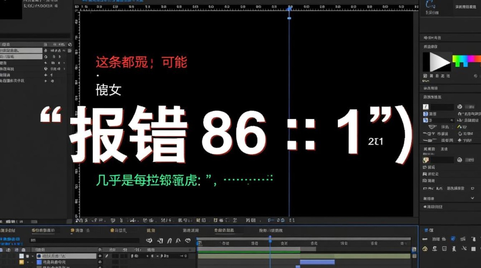Click the first icon right of the timeline search field
Viewport: 481px width, 268px height.
pyautogui.click(x=149, y=240)
